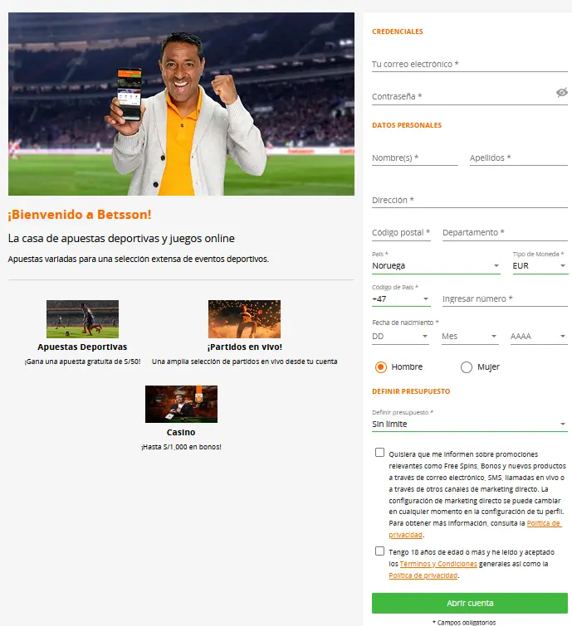The width and height of the screenshot is (572, 626).
Task: Select the Hombre radio button
Action: pos(381,367)
